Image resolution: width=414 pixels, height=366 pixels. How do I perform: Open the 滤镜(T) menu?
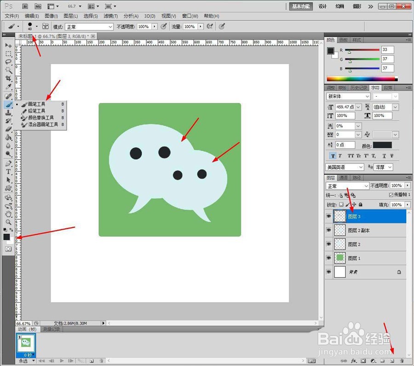tap(110, 16)
